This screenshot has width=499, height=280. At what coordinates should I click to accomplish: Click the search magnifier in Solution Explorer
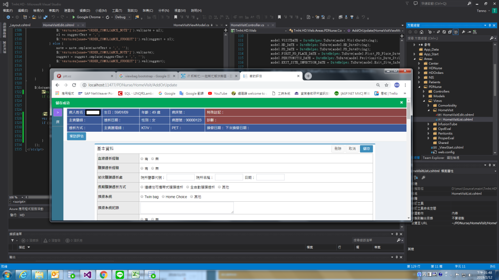(492, 38)
